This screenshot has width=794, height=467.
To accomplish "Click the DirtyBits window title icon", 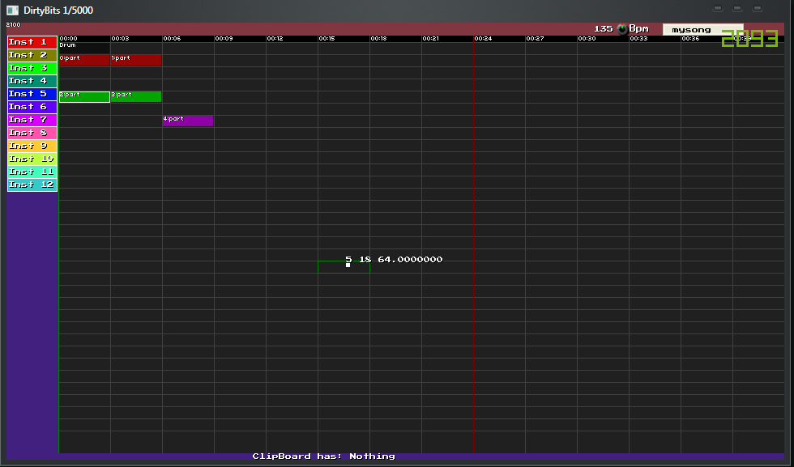I will (x=13, y=11).
